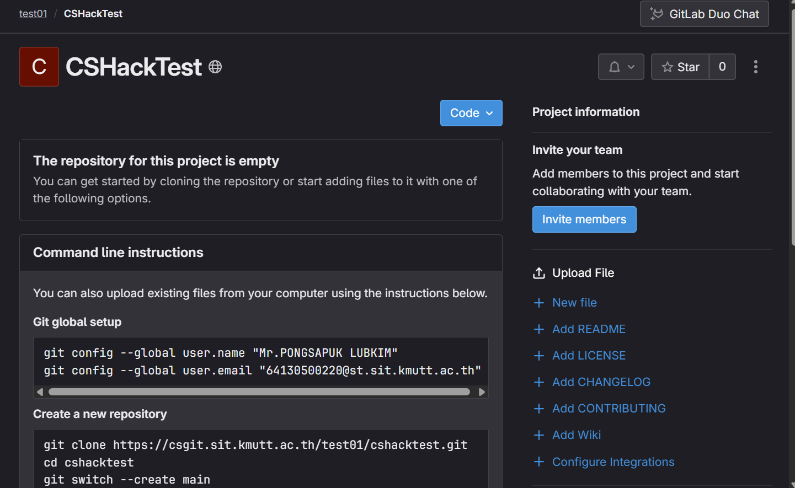Open GitLab Duo Chat
795x488 pixels.
704,14
